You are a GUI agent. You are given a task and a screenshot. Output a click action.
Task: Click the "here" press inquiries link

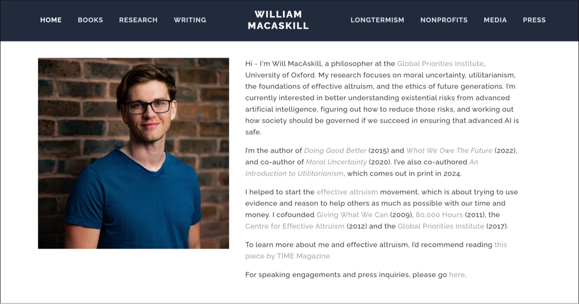(x=457, y=274)
